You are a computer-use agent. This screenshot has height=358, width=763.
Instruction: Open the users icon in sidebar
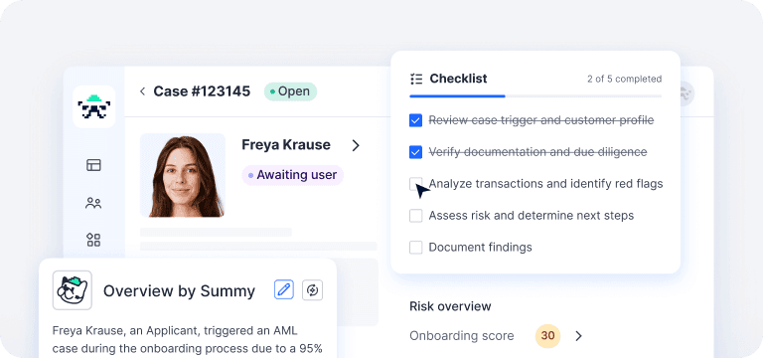coord(93,203)
